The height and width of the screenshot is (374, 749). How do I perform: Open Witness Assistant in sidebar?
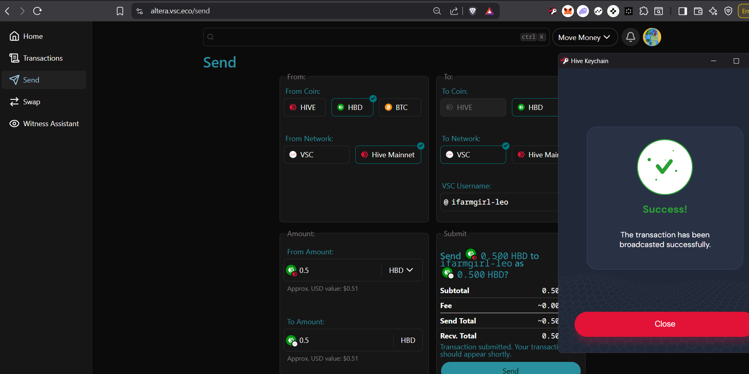coord(44,124)
